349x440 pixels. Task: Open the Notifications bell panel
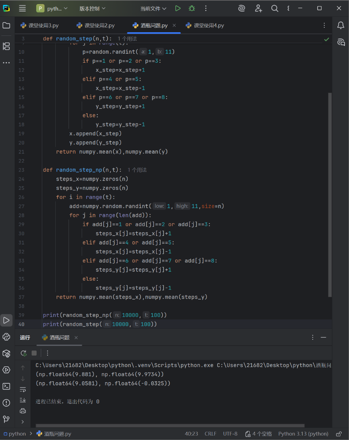pos(340,26)
